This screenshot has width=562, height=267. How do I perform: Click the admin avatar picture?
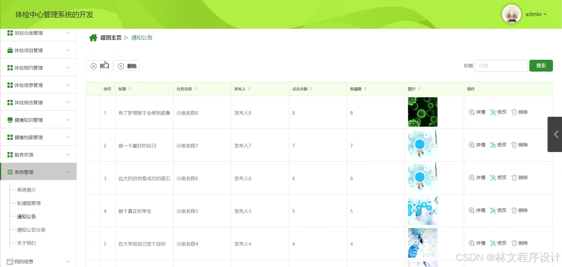pyautogui.click(x=512, y=14)
